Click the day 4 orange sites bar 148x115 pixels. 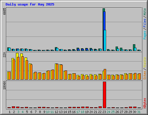[23, 68]
